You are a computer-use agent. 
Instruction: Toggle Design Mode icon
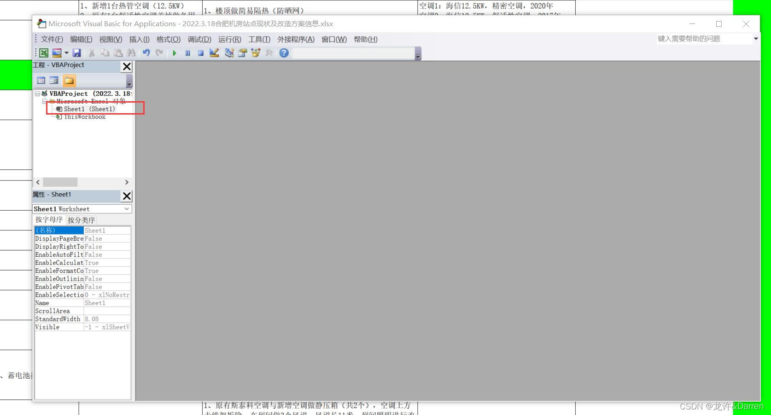click(x=214, y=53)
